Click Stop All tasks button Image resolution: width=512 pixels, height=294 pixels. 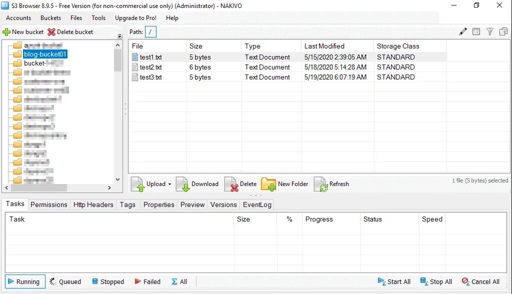pos(436,281)
